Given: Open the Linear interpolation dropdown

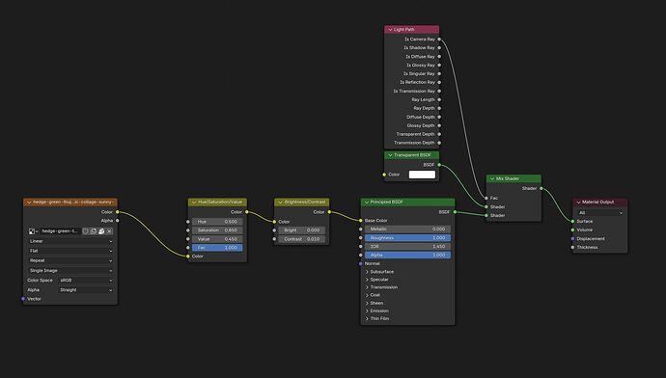Looking at the screenshot, I should tap(70, 241).
